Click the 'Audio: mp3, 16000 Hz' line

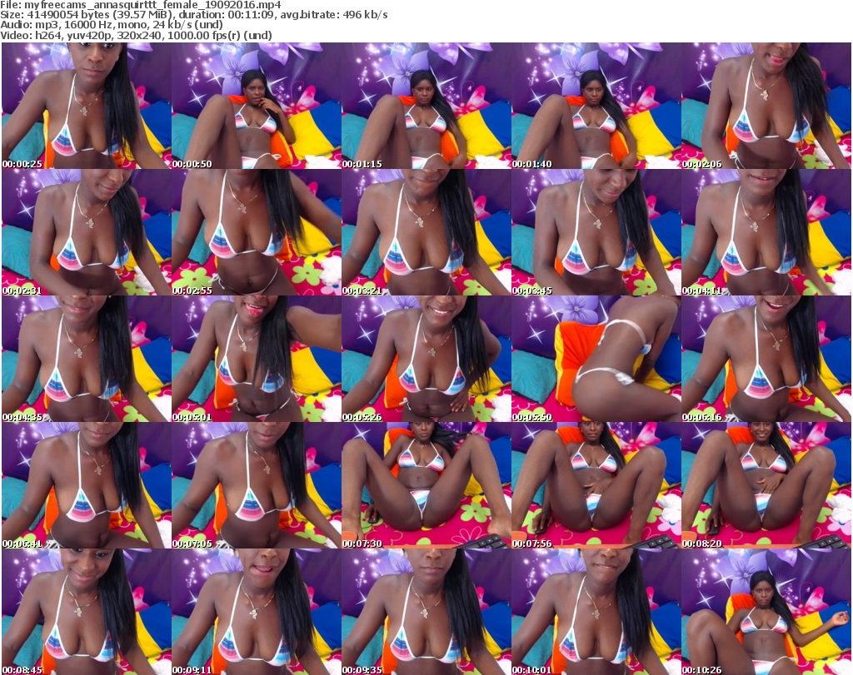(x=112, y=25)
